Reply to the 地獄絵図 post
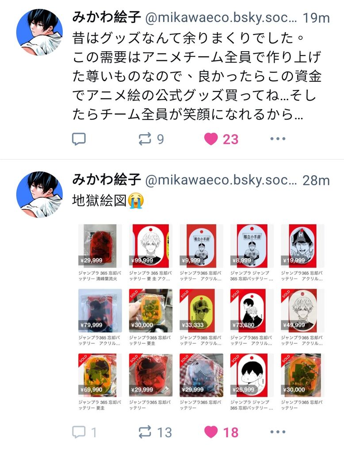The image size is (344, 452). (x=84, y=432)
